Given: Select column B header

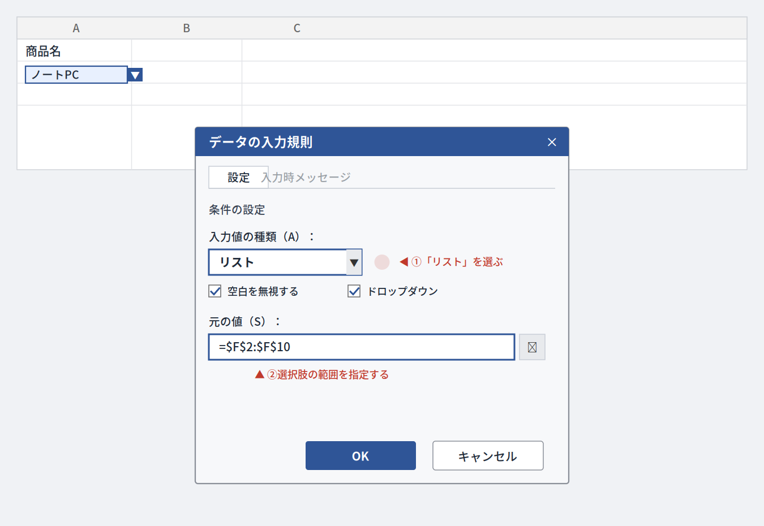Looking at the screenshot, I should point(187,28).
